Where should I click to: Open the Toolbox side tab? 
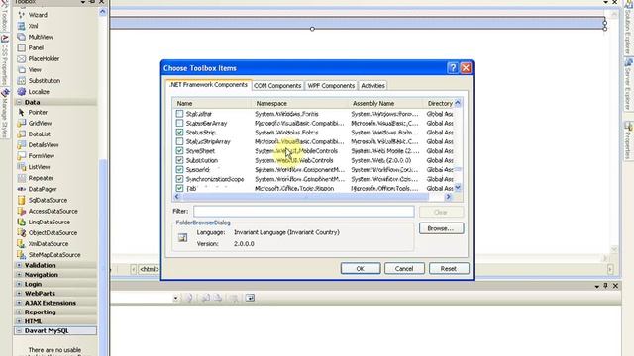4,16
